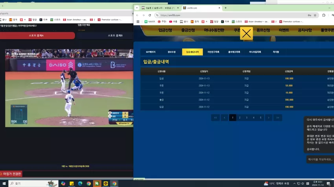This screenshot has height=187, width=334.
Task: Open a new browser tab with plus
Action: (x=226, y=8)
